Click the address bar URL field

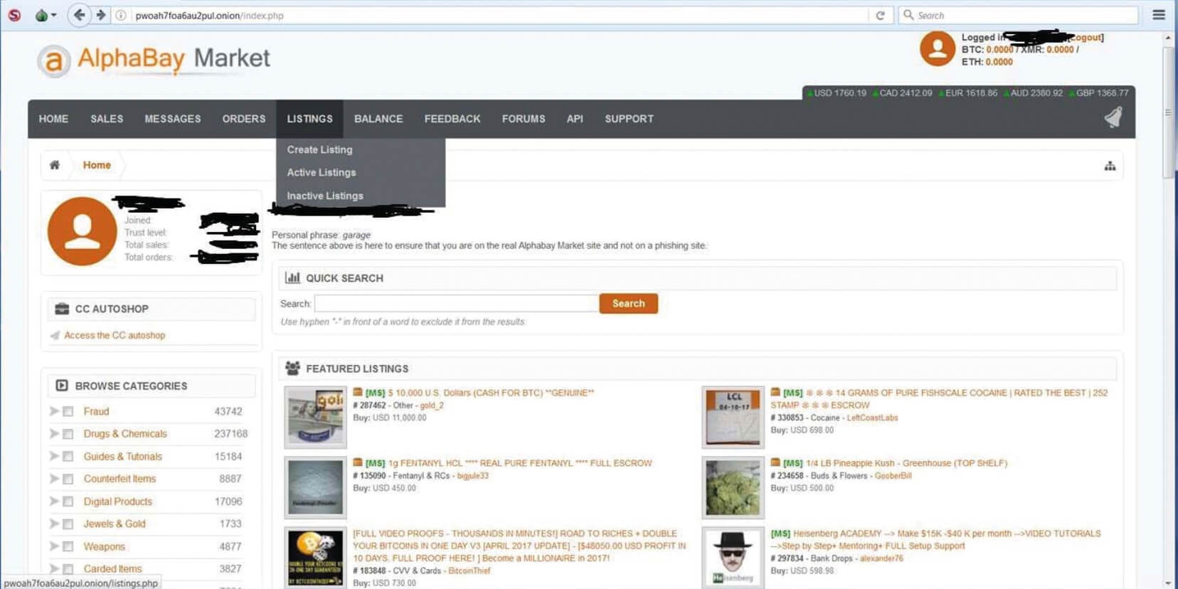pyautogui.click(x=491, y=15)
